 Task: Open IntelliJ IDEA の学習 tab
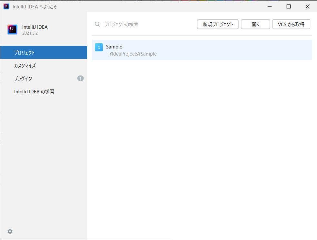pyautogui.click(x=44, y=91)
